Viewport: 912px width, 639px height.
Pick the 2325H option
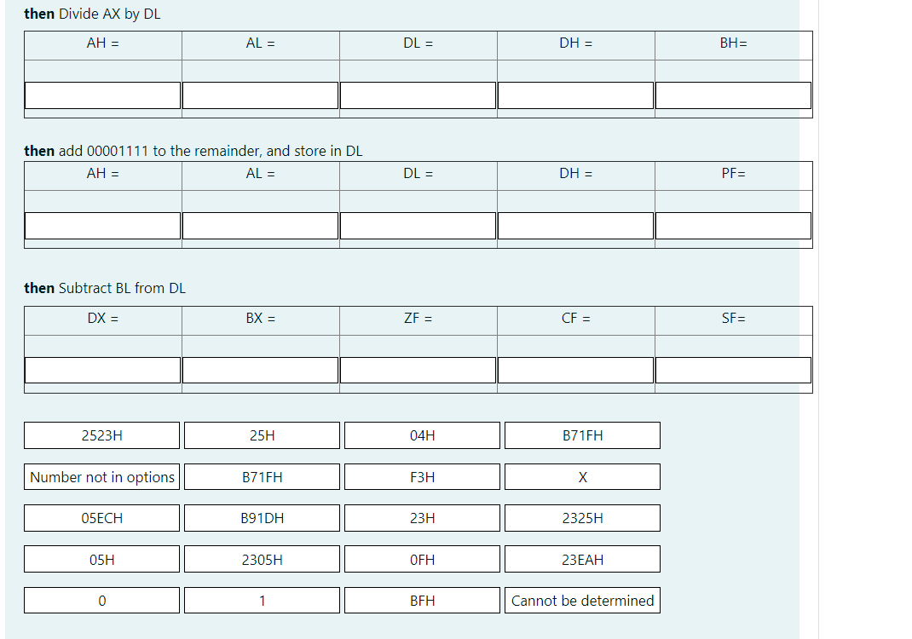[582, 517]
